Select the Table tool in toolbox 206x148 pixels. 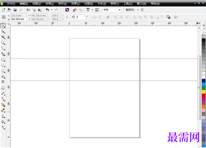3,88
